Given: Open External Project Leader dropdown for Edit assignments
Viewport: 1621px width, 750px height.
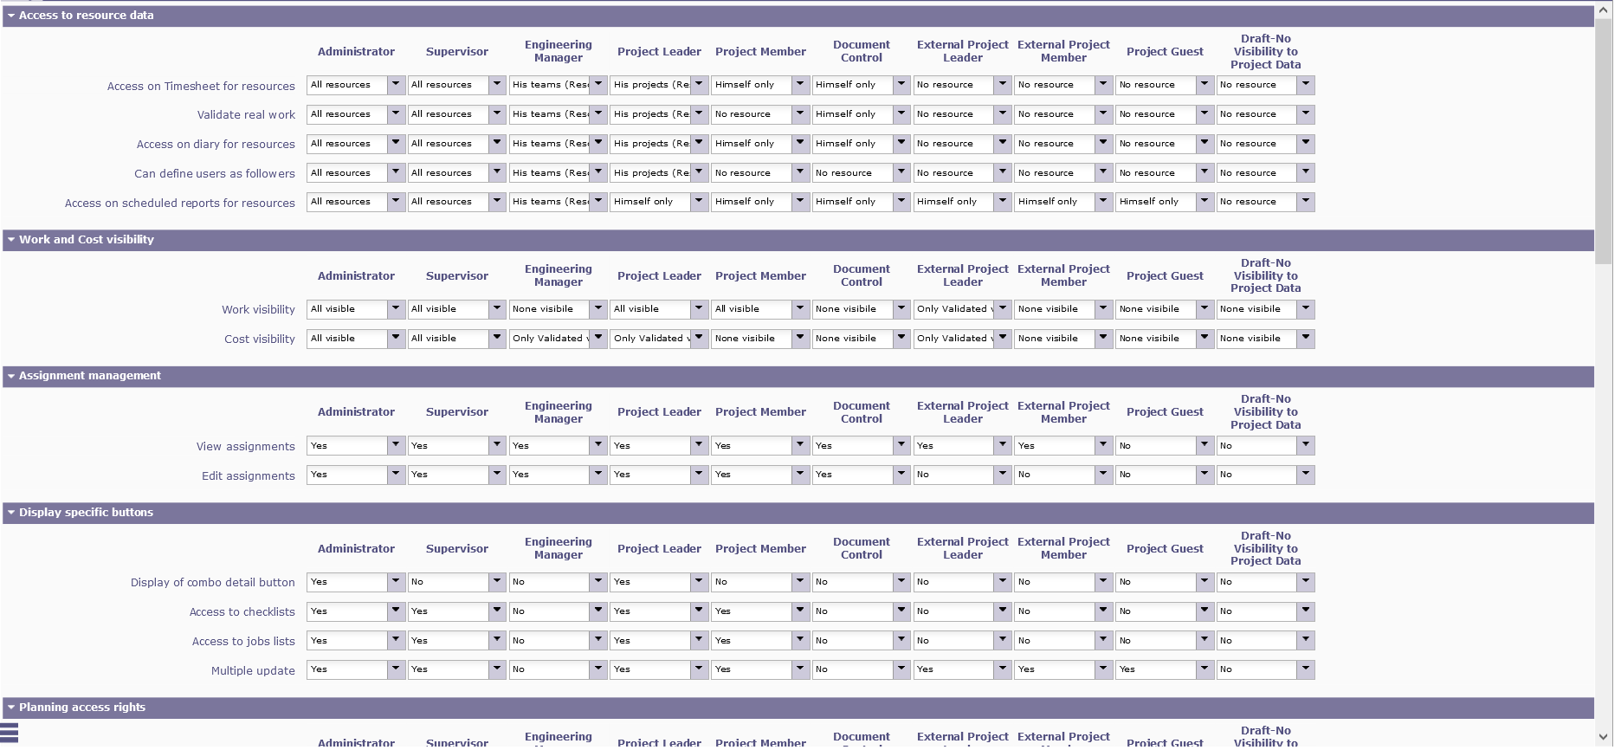Looking at the screenshot, I should pos(1003,475).
